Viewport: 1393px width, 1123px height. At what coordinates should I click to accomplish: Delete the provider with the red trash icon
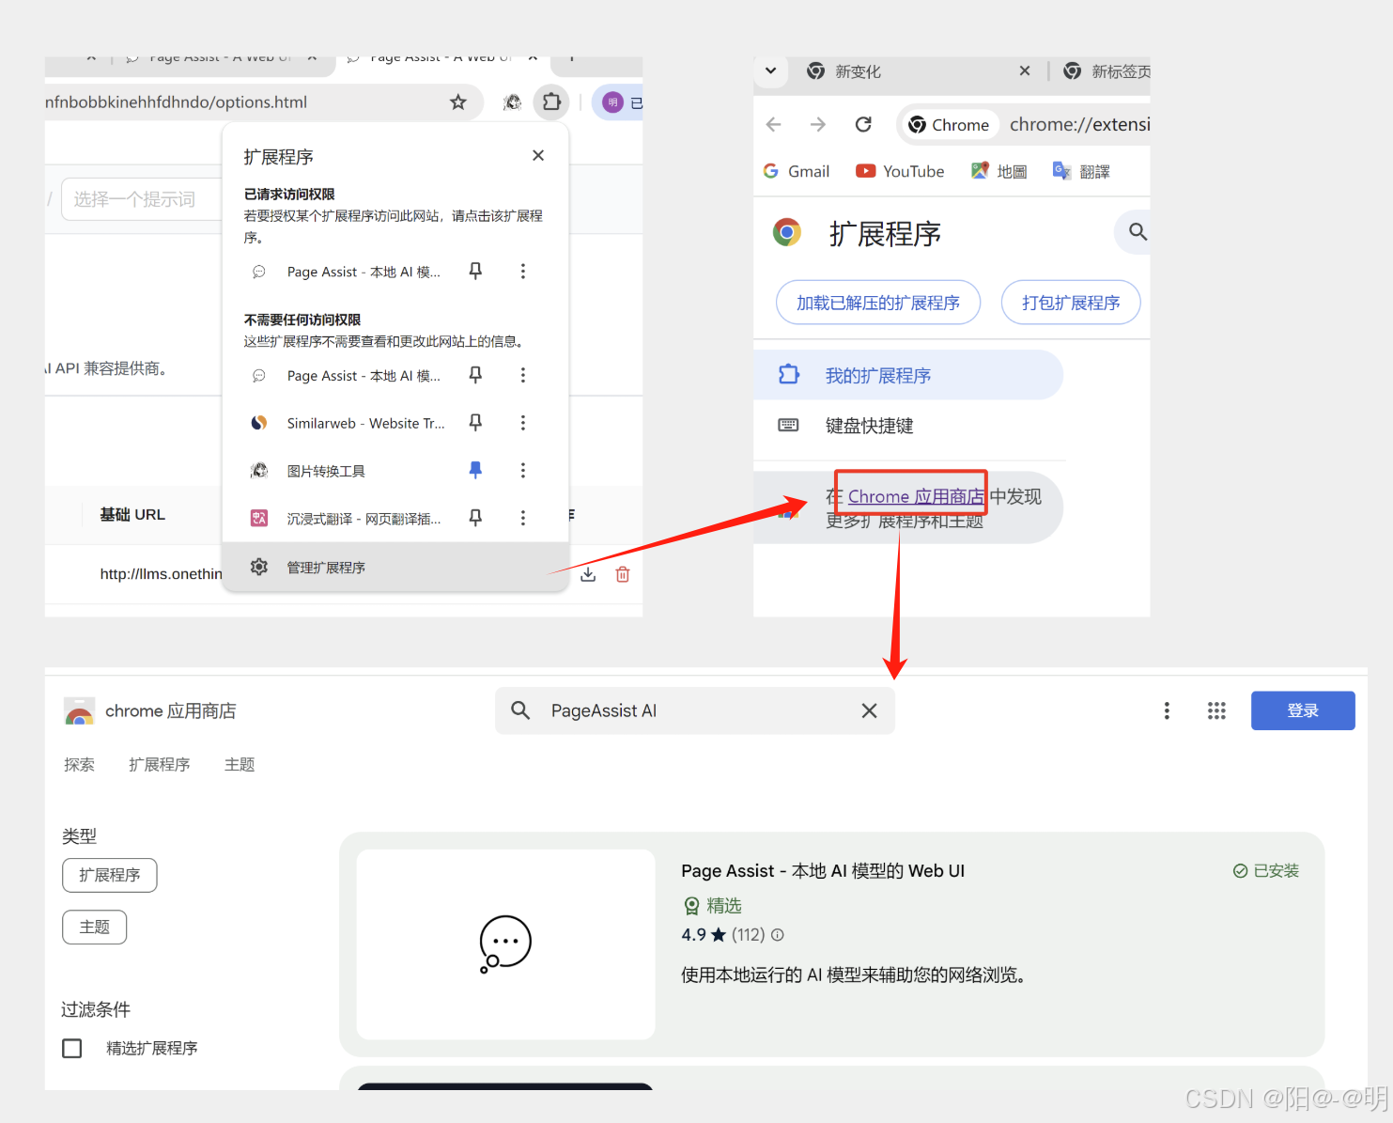623,574
